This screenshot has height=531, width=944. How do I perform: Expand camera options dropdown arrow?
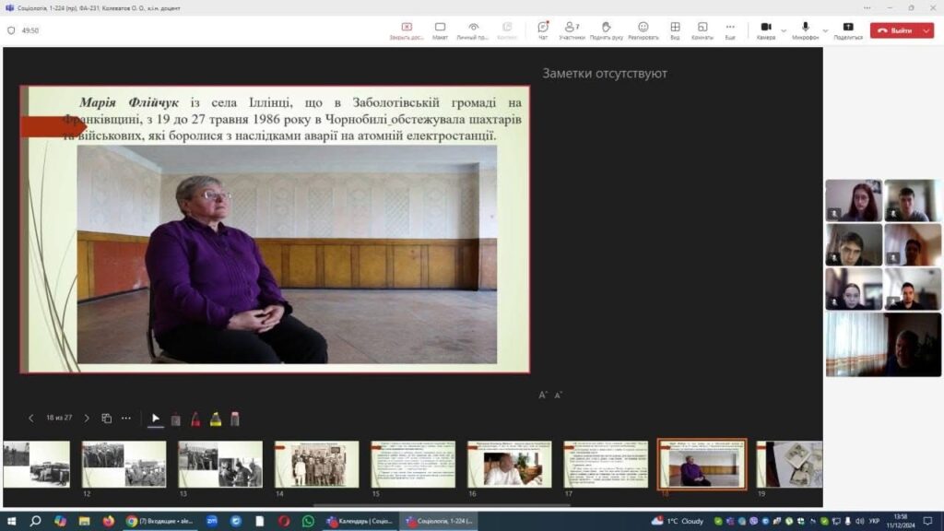[x=784, y=29]
